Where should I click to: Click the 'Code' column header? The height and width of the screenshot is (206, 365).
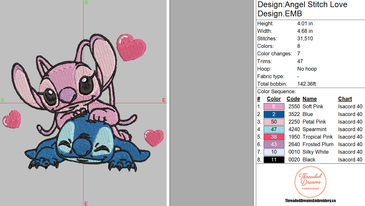[x=293, y=99]
